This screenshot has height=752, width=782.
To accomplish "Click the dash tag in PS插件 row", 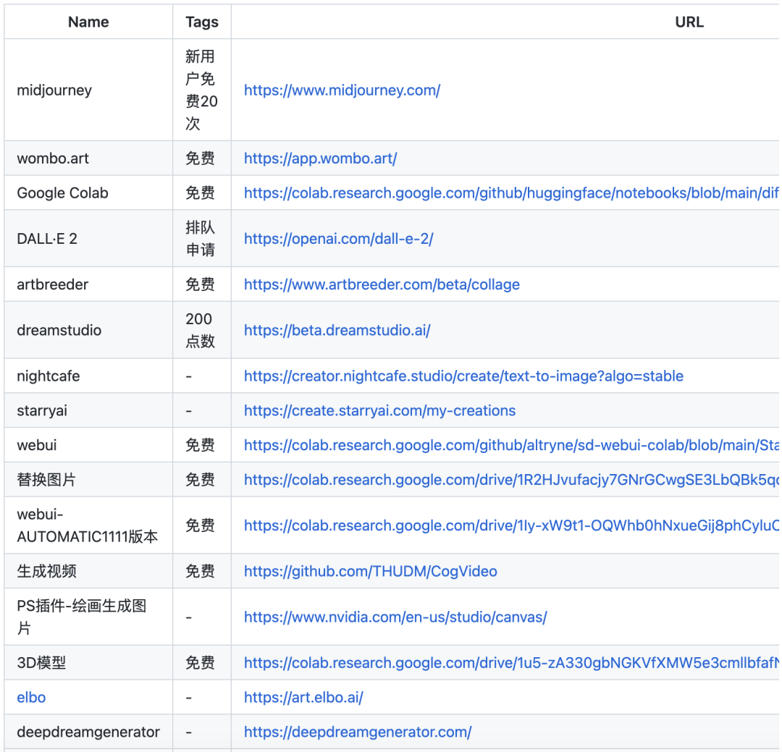I will point(188,617).
